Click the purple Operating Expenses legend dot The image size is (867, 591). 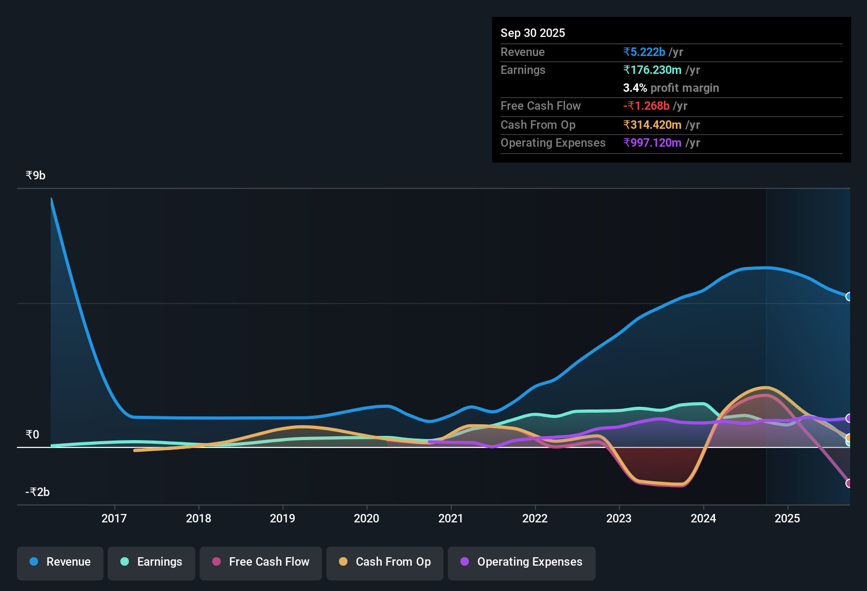coord(465,562)
